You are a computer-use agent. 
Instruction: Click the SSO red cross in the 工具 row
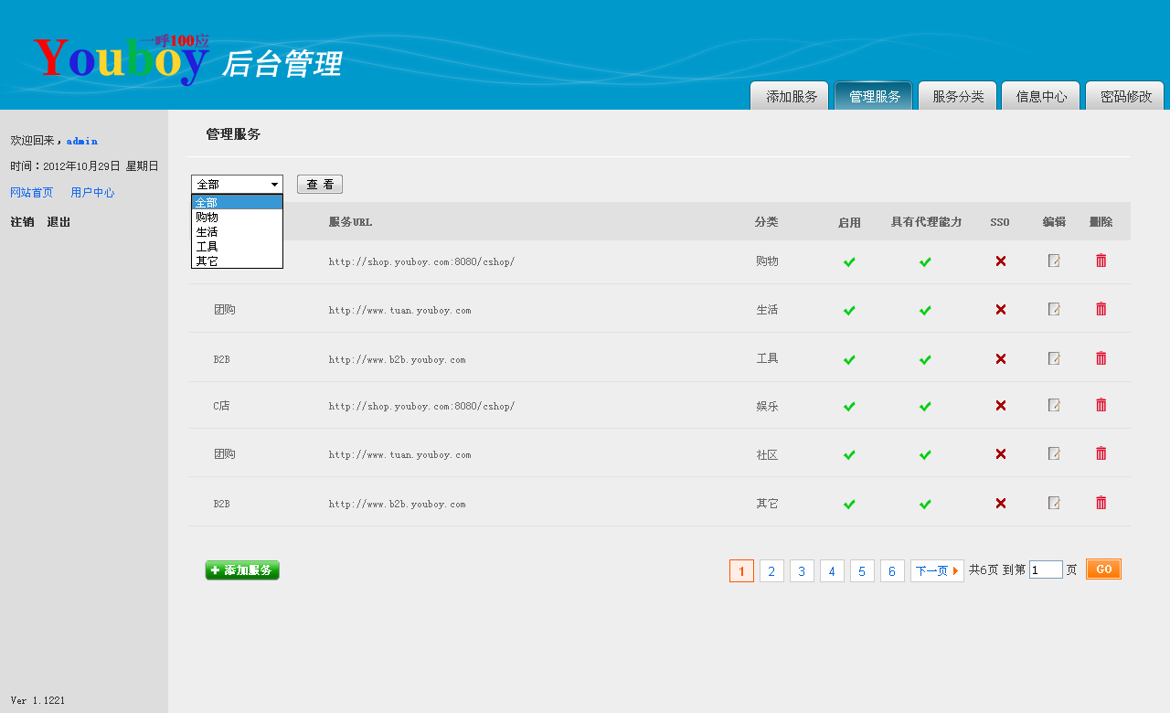(x=1001, y=359)
